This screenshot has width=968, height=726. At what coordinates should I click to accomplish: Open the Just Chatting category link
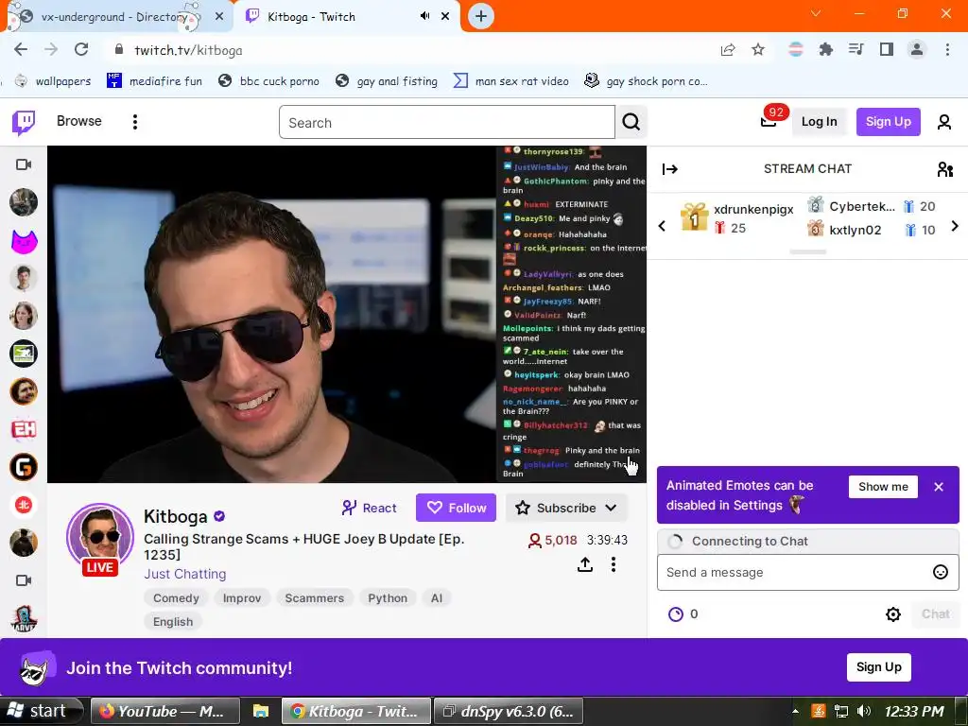tap(185, 574)
